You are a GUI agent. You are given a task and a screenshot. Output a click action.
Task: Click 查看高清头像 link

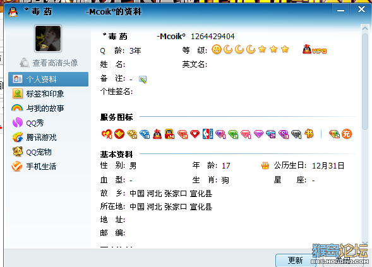55,63
